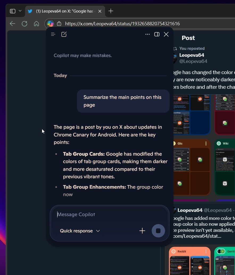This screenshot has width=235, height=275.
Task: Open Copilot conversation history menu
Action: point(53,34)
